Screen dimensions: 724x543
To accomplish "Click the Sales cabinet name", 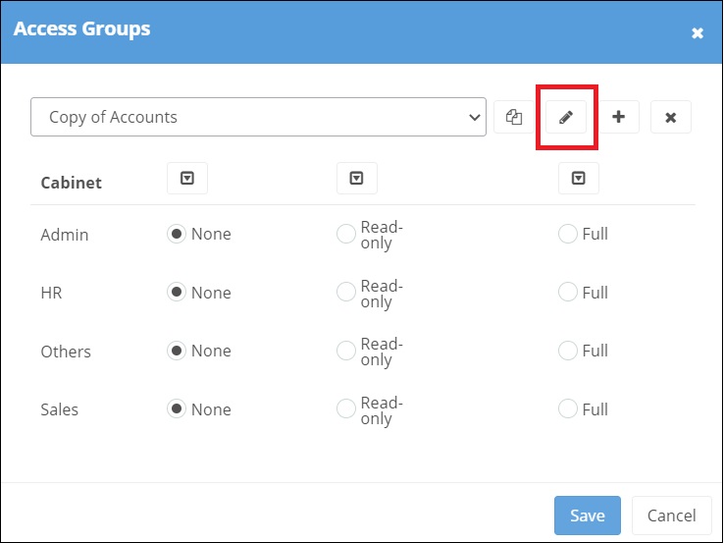I will (59, 409).
